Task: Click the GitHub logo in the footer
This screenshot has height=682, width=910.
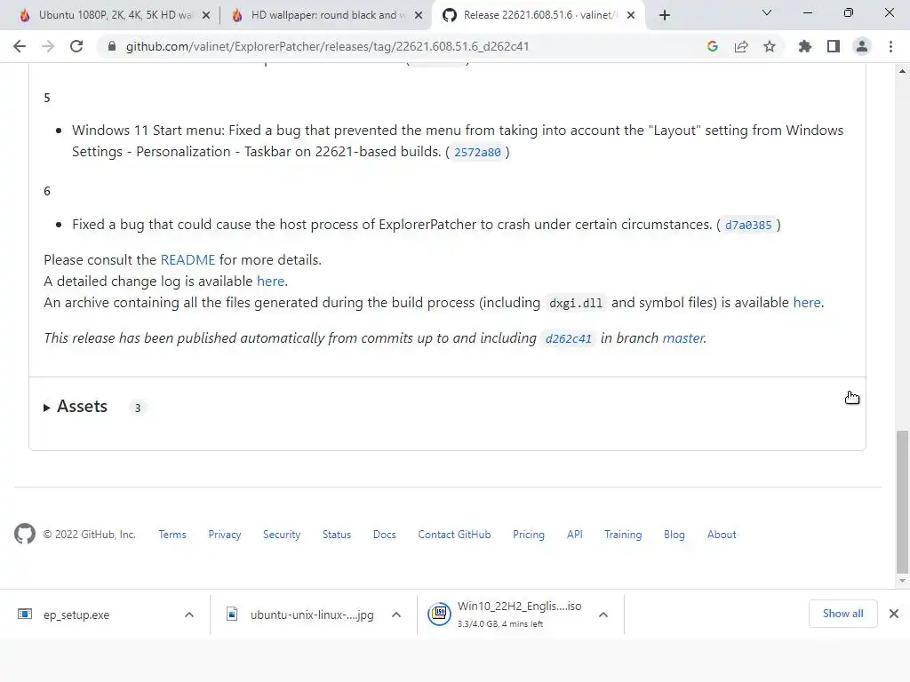Action: [x=24, y=534]
